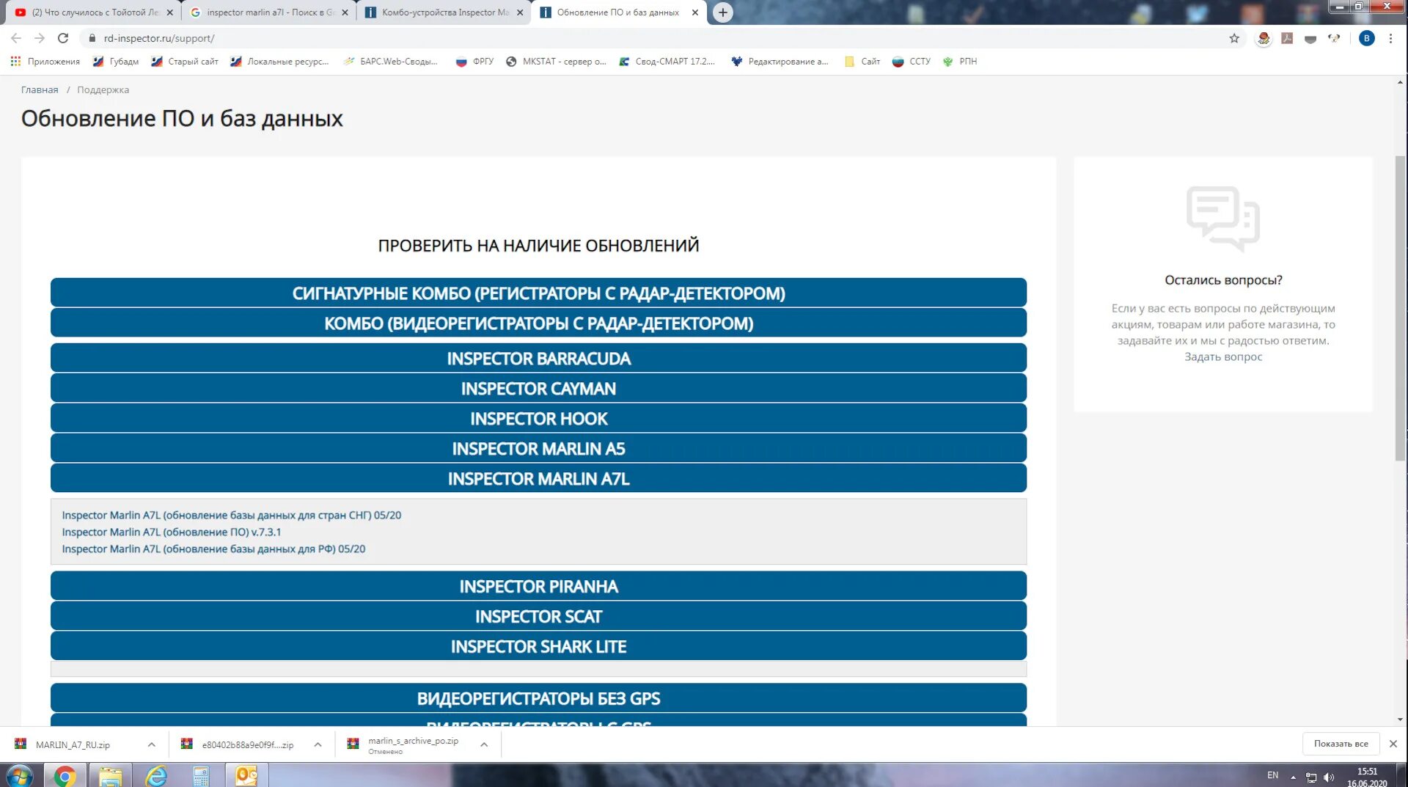Switch to Комбо-устройства Inspector tab
This screenshot has height=787, width=1408.
point(443,12)
